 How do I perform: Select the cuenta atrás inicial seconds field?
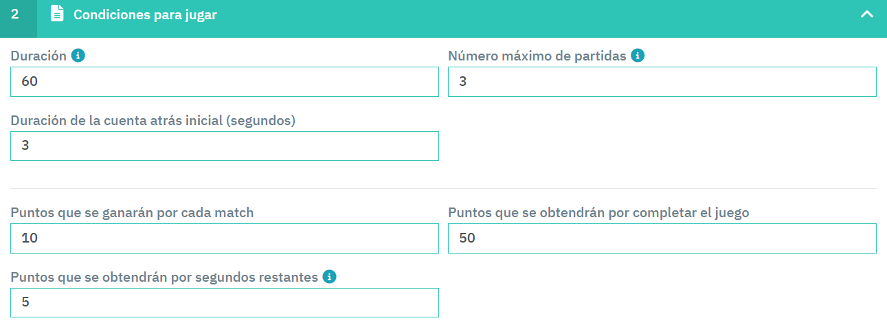(x=225, y=146)
